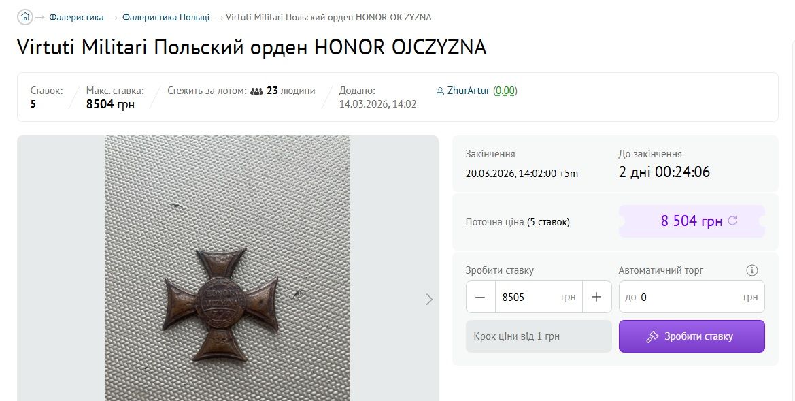Viewport: 795px width, 401px height.
Task: Decrease bid amount with minus button
Action: (481, 297)
